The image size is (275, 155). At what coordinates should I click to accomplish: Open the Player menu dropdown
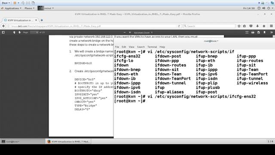coord(6,3)
